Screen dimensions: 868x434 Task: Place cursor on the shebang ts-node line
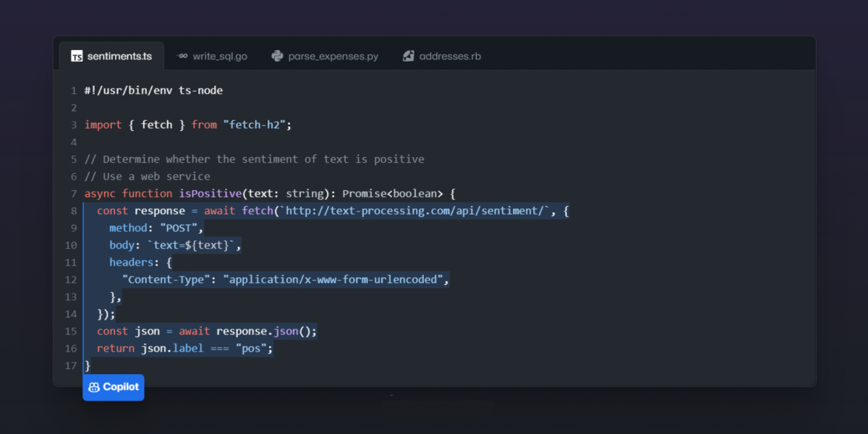pyautogui.click(x=153, y=90)
